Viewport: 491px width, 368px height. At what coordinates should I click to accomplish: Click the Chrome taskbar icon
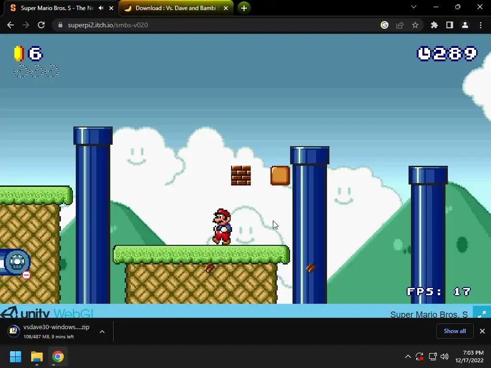[58, 356]
